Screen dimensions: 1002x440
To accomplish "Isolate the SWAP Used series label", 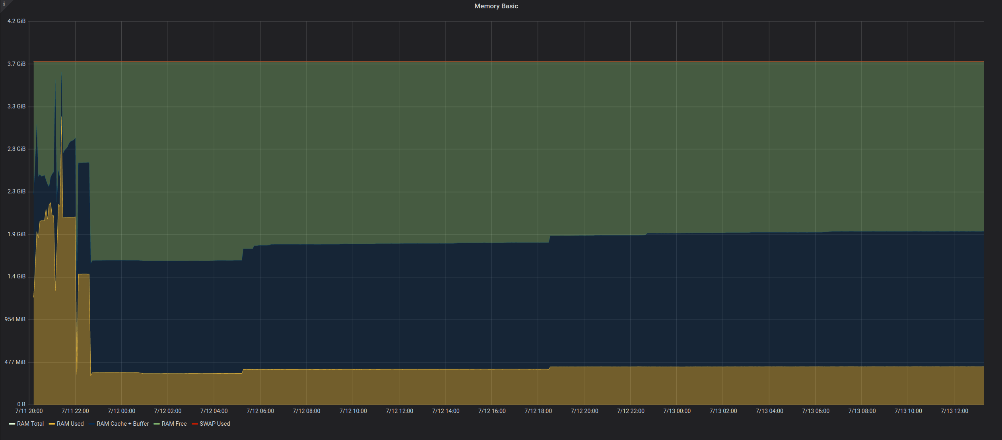I will [x=215, y=424].
